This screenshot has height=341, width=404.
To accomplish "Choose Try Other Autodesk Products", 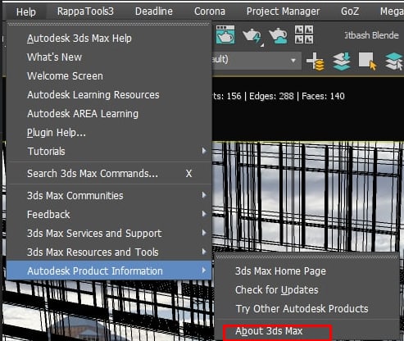I will 306,308.
